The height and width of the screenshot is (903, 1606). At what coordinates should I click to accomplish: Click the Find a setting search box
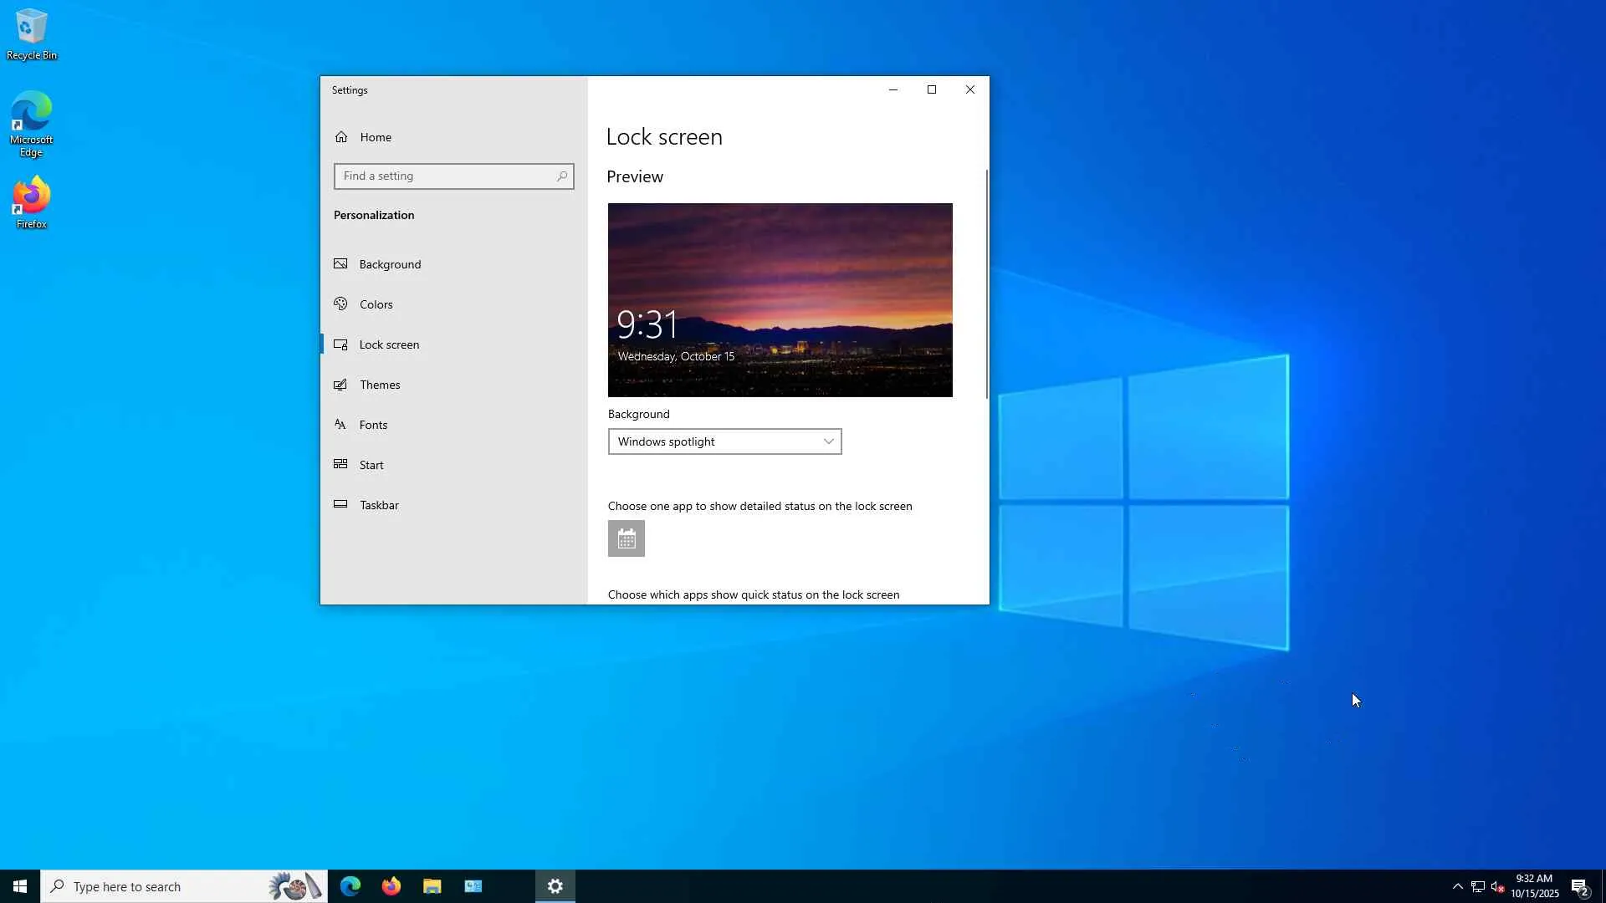point(443,176)
